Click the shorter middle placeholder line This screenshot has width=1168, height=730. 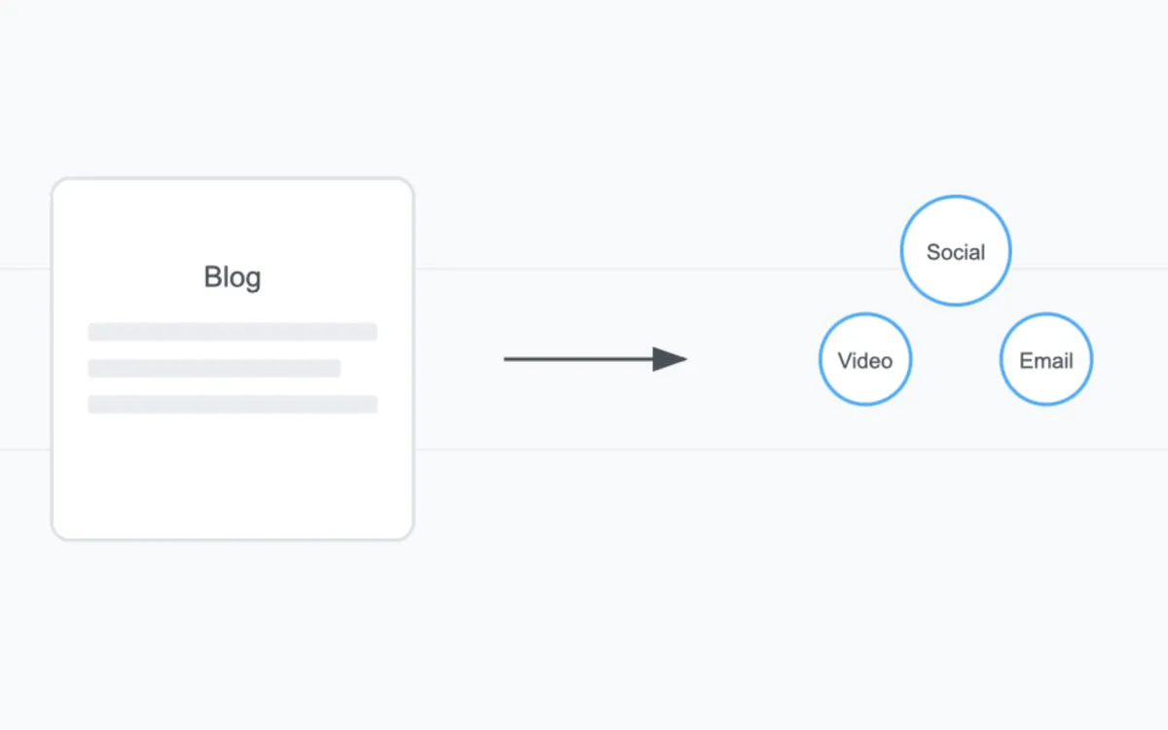(214, 368)
